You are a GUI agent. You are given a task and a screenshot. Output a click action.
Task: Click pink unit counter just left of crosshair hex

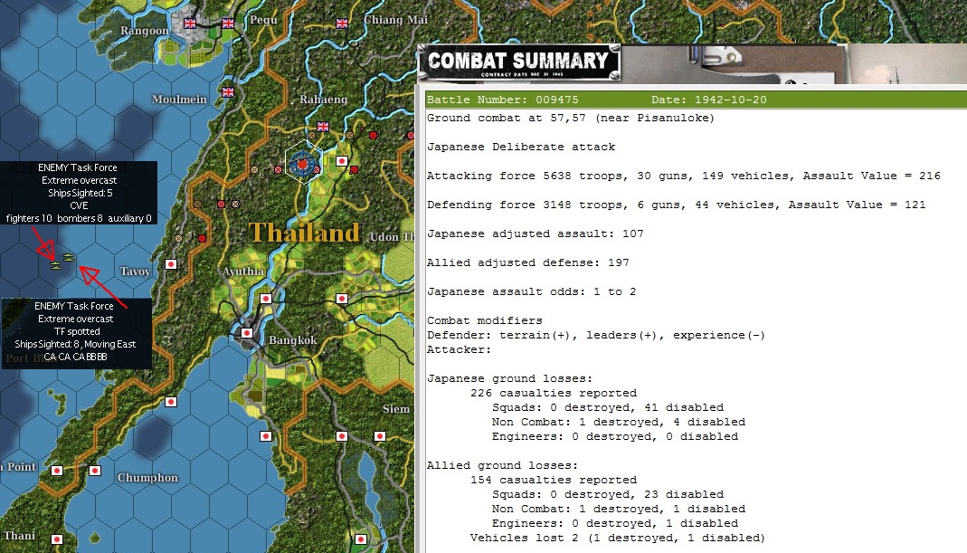click(278, 169)
